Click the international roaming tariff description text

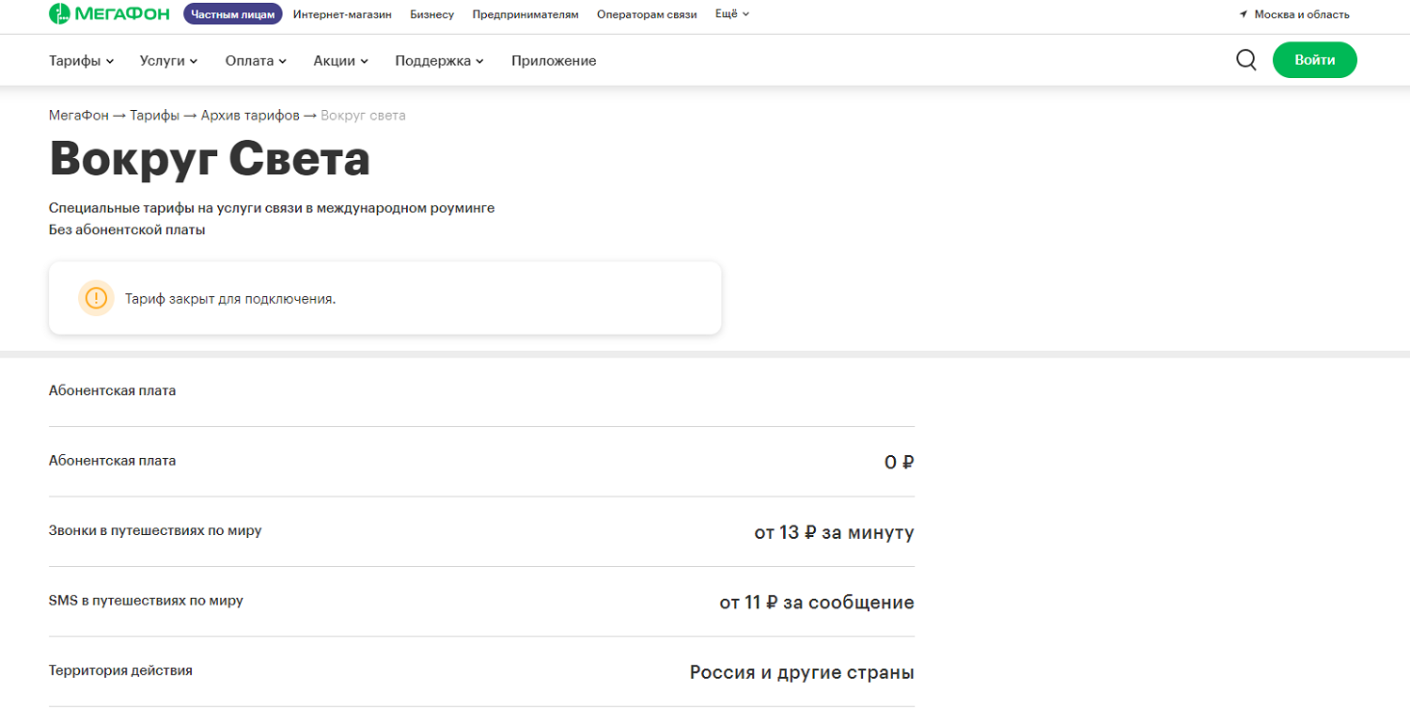coord(272,208)
